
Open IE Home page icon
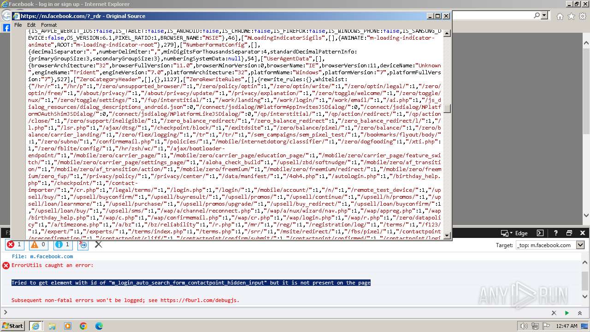click(560, 16)
